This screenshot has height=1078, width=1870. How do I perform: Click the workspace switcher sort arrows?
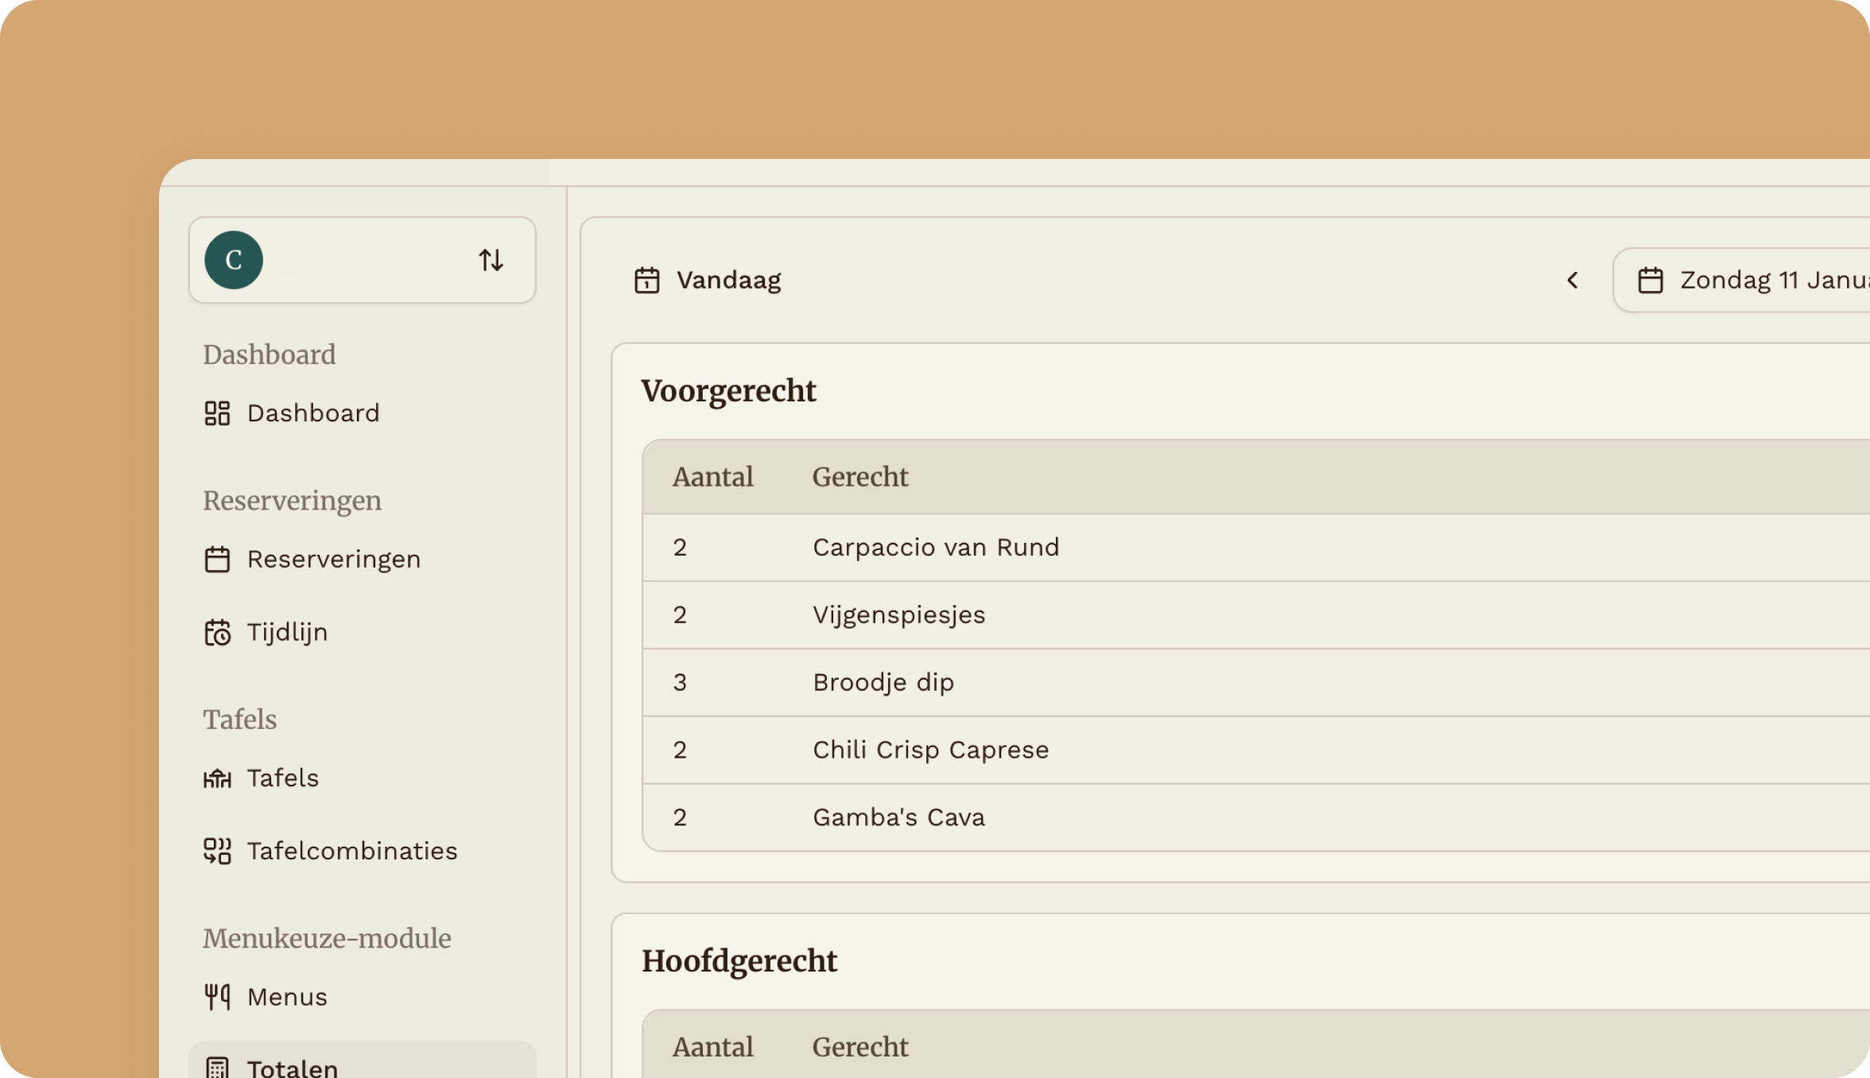(491, 259)
